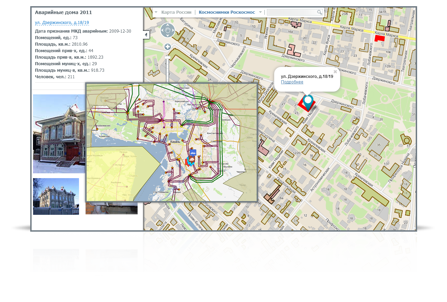Screen dimensions: 447x302
Task: Click the Помещений муниц-х, ед.: 29 row
Action: (66, 64)
